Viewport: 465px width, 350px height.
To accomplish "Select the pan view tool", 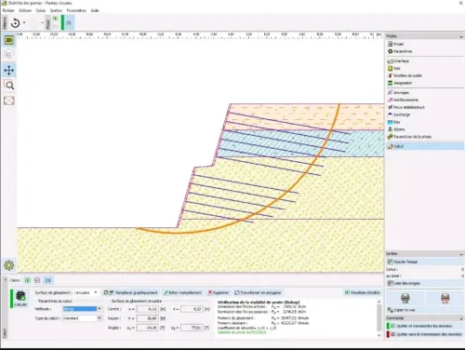I will pyautogui.click(x=9, y=70).
